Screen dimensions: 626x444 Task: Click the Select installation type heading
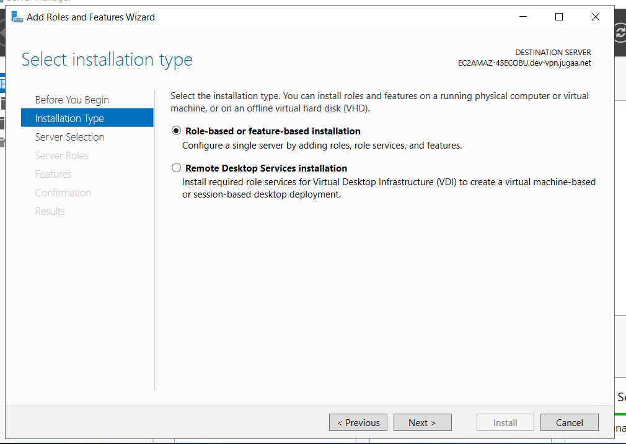pos(107,59)
